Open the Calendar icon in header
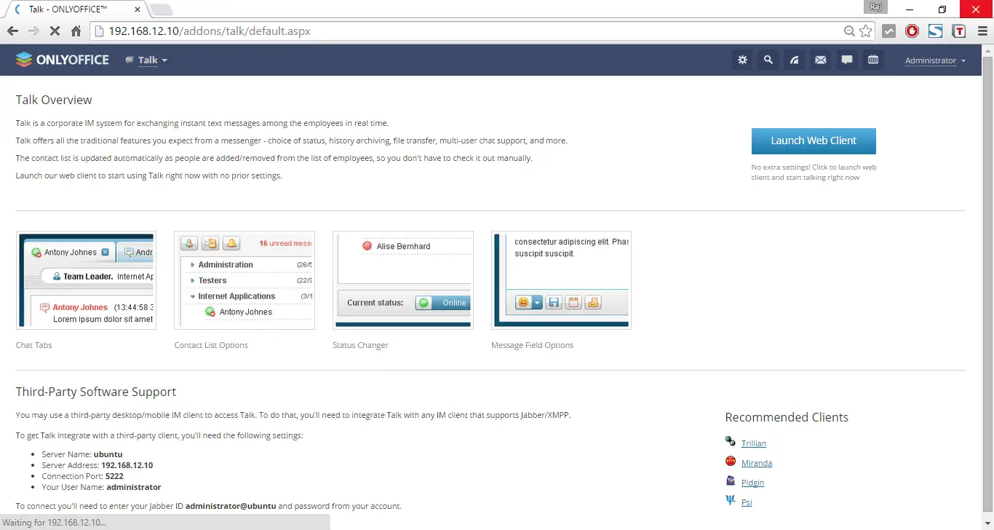Screen dimensions: 994x530 pos(873,60)
